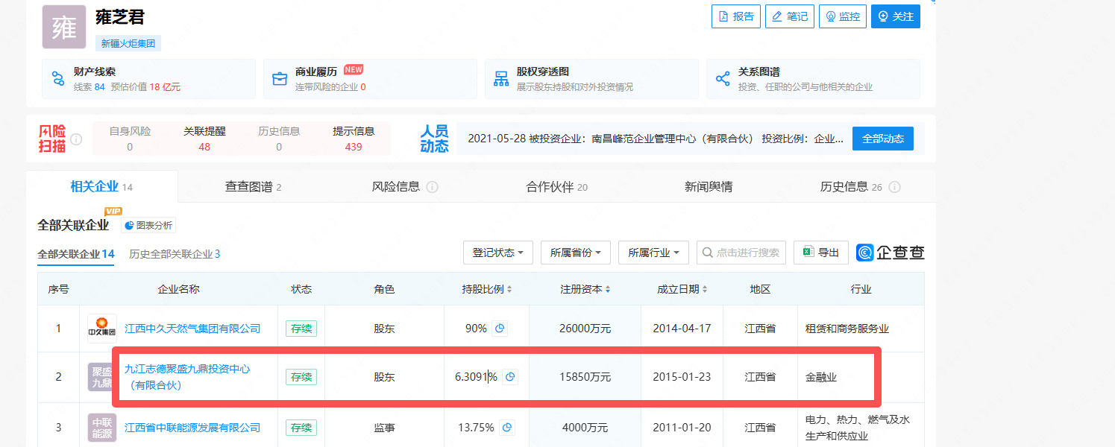Open the 图表分析 chart analysis button
Image resolution: width=1115 pixels, height=447 pixels.
coord(148,225)
